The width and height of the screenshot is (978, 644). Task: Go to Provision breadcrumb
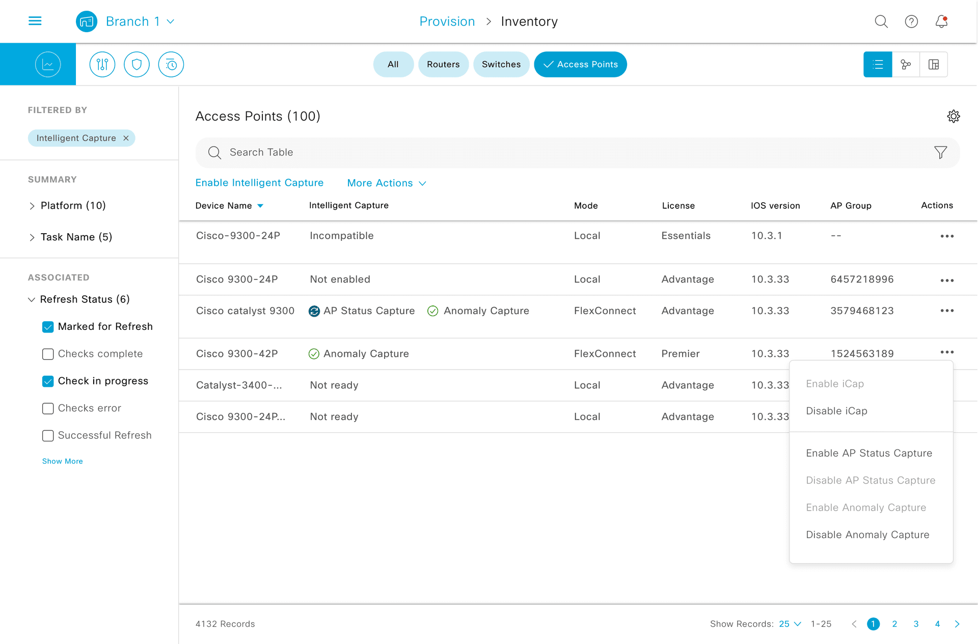tap(447, 21)
